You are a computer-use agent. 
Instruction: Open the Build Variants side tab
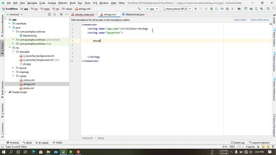tap(2, 89)
